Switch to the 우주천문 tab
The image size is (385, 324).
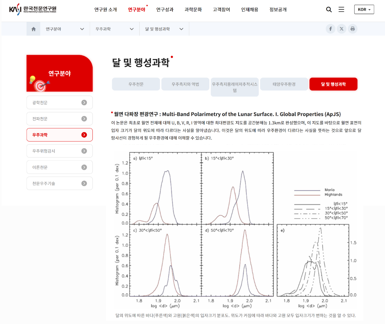click(x=136, y=84)
